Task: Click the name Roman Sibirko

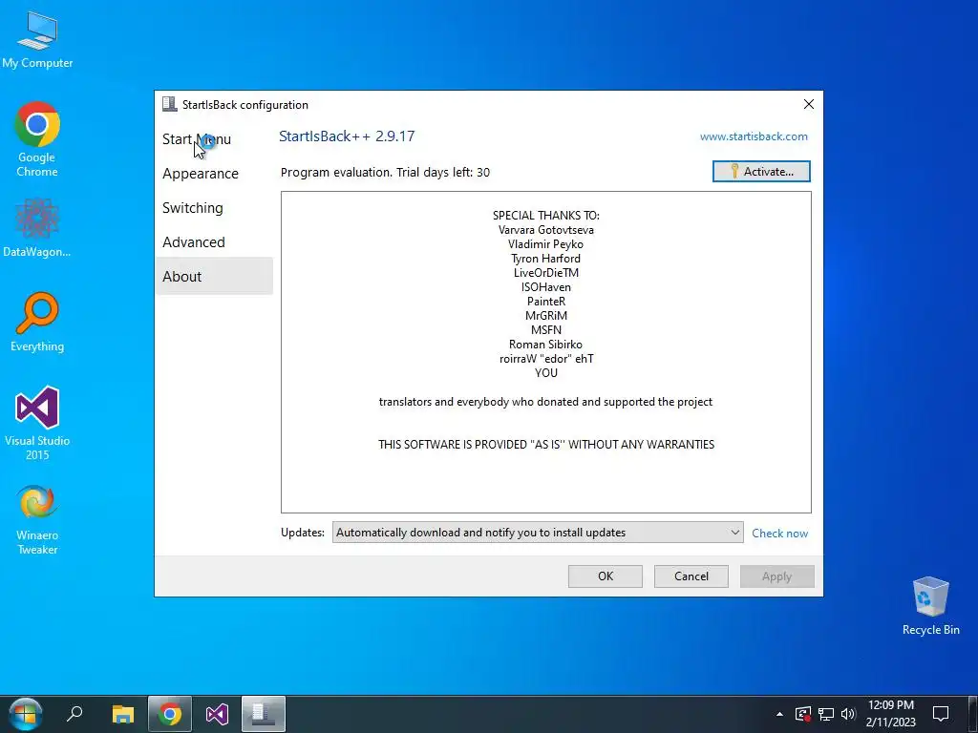Action: coord(545,344)
